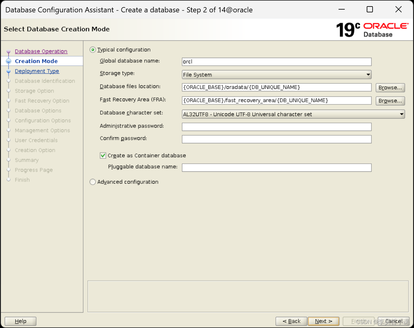Screen dimensions: 414x328
Task: Click Configuration Options step label
Action: [43, 120]
